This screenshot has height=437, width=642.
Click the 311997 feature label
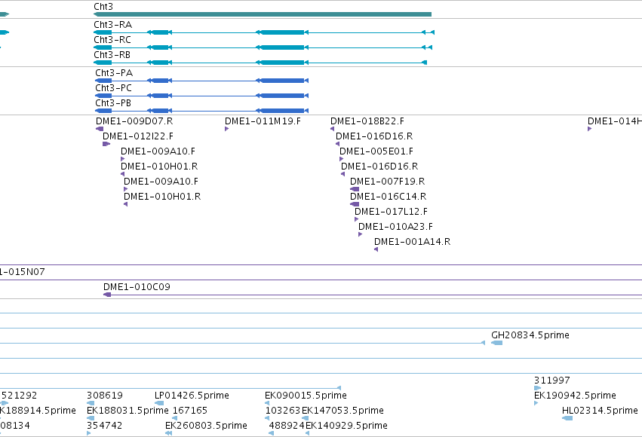[x=552, y=380]
